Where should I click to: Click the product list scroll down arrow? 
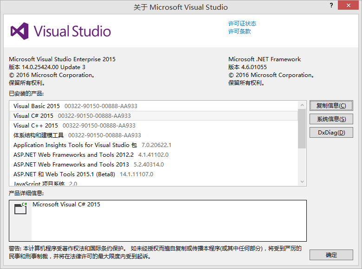(302, 181)
